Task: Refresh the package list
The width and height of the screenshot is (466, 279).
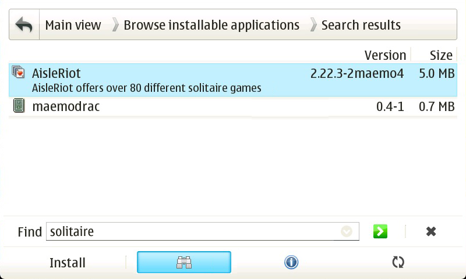Action: pos(398,262)
